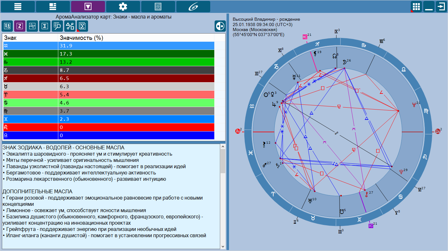This screenshot has height=251, width=448.
Task: Expand the stacked sigma button with red corner
Action: coord(82,26)
